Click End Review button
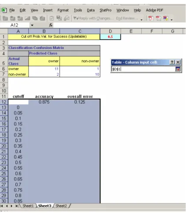Viewport: 186px width, 213px height. [x=127, y=18]
